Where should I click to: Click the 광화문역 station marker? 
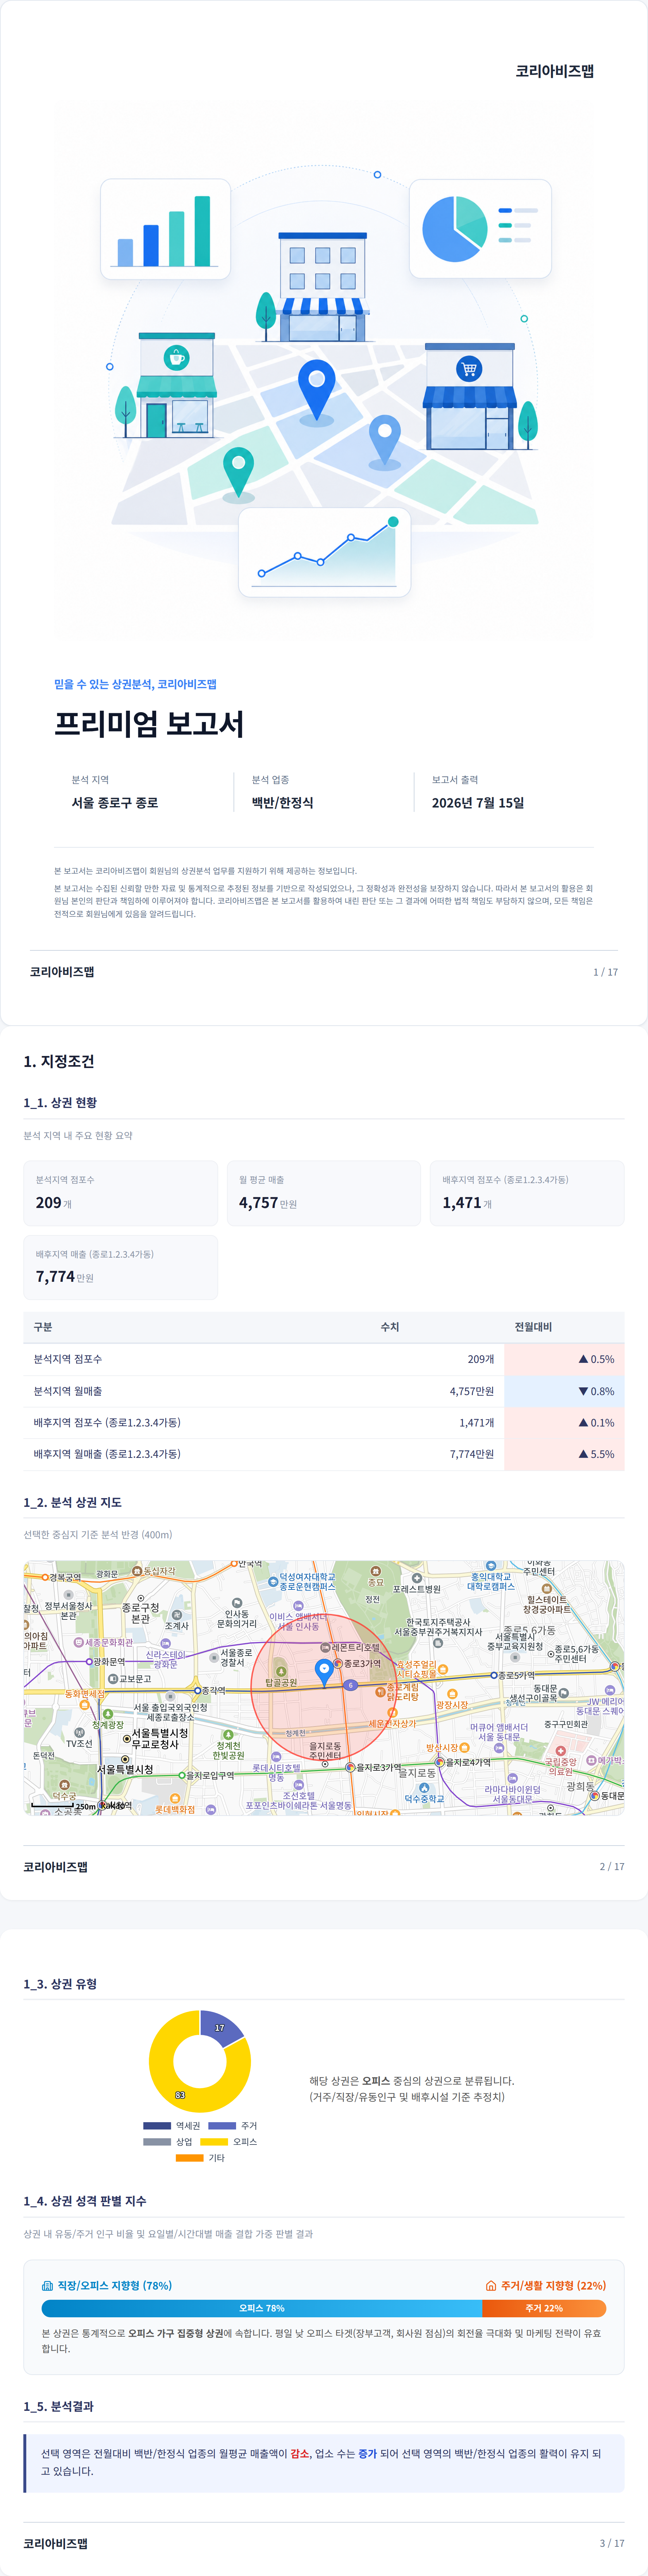coord(89,1662)
